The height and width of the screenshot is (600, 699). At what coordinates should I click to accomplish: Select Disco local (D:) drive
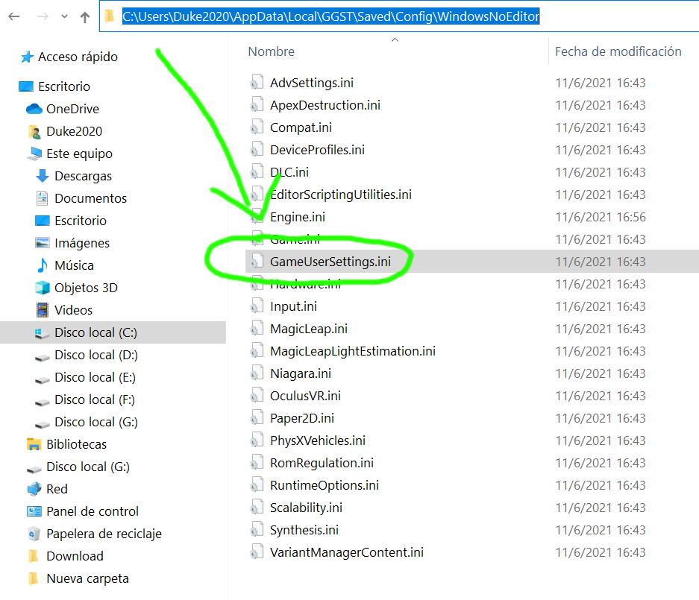[95, 355]
